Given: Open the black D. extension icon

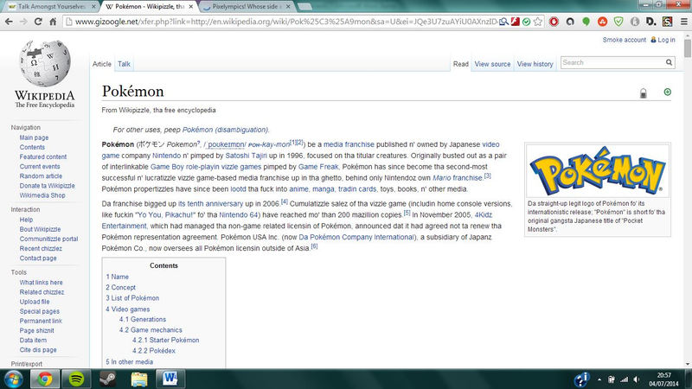Looking at the screenshot, I should 651,22.
